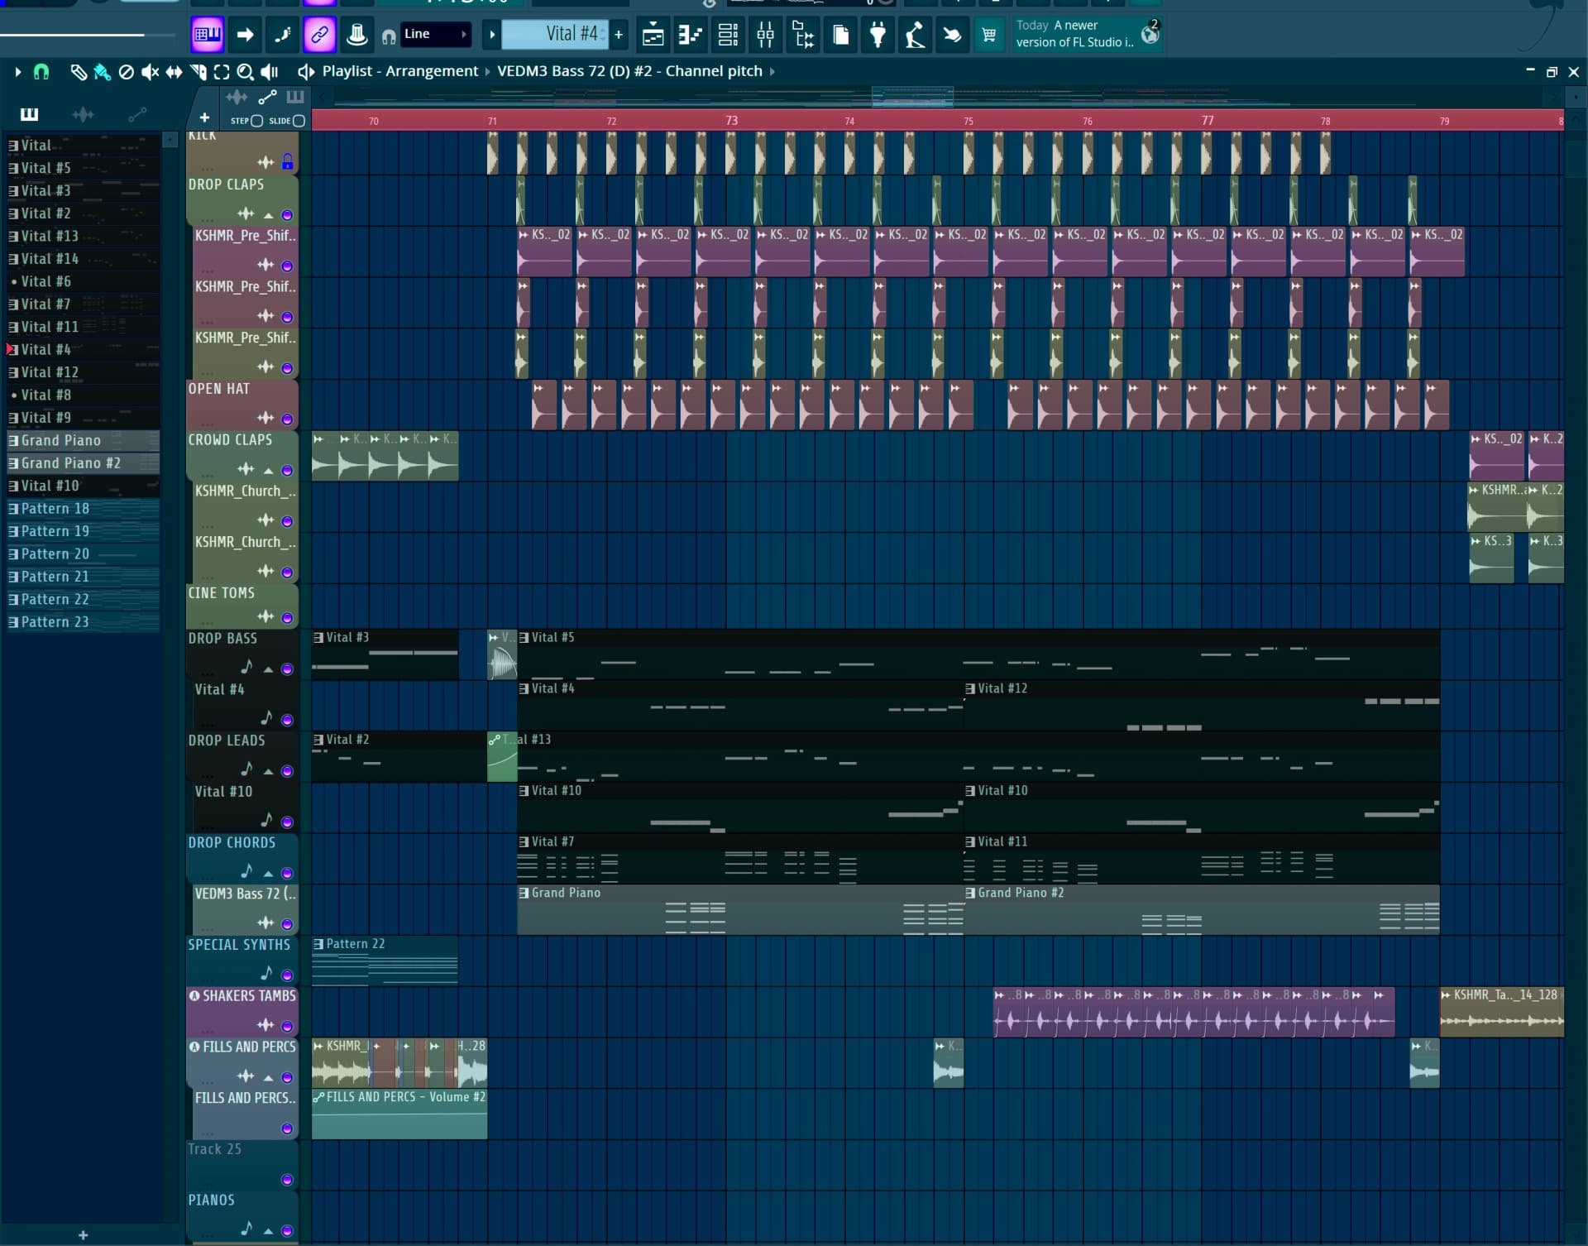The width and height of the screenshot is (1588, 1246).
Task: Click VEDM3 Bass 72 Channel pitch breadcrumb
Action: tap(629, 71)
